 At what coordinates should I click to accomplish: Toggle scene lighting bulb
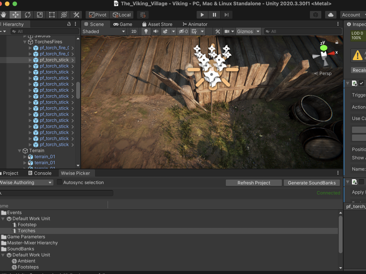coord(146,31)
